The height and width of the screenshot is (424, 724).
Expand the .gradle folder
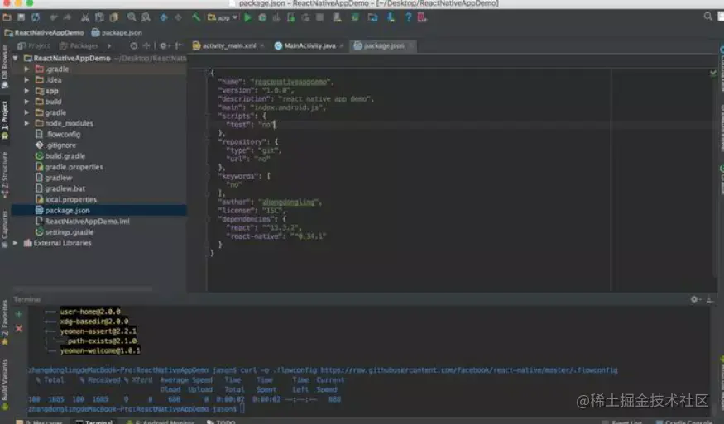(x=26, y=69)
